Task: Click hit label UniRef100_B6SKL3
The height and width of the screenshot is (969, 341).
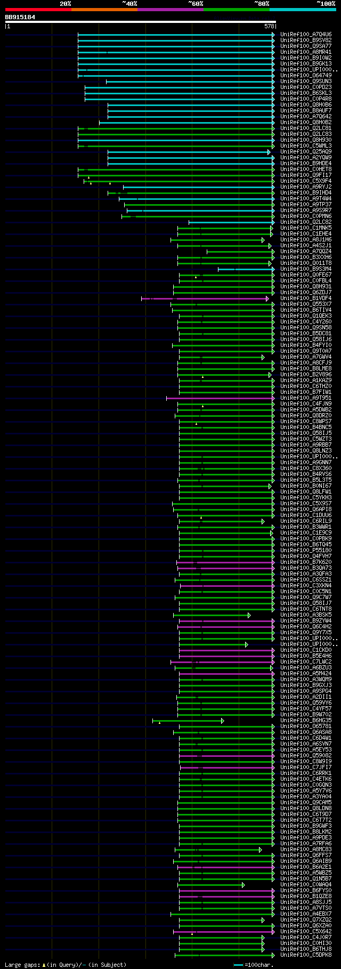Action: click(x=306, y=93)
